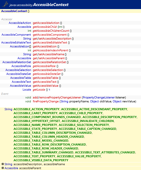Click the Event section heading
Screen dimensions: 141x170
[5, 94]
